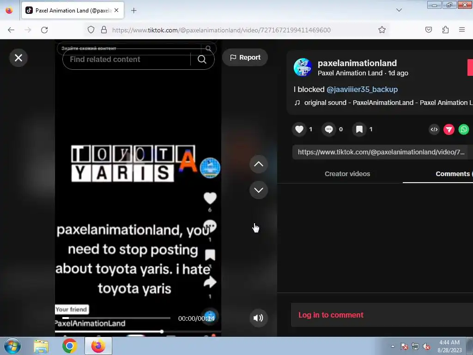Viewport: 473px width, 355px height.
Task: Share via red send-to-friends icon
Action: tap(449, 129)
